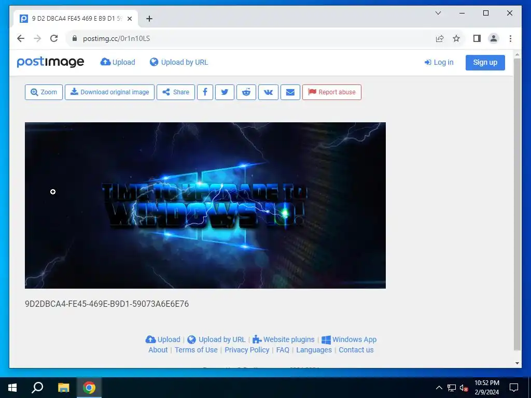Screen dimensions: 531x398
Task: Show hidden system tray icons
Action: pos(439,388)
